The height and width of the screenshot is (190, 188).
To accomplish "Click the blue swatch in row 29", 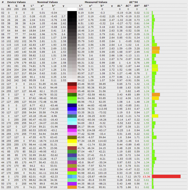I will 72,109.
